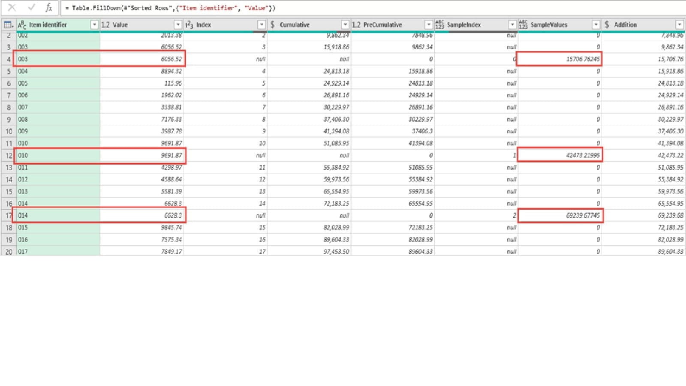Click the 1.2 decimal type icon on Value column
The width and height of the screenshot is (686, 386).
105,25
